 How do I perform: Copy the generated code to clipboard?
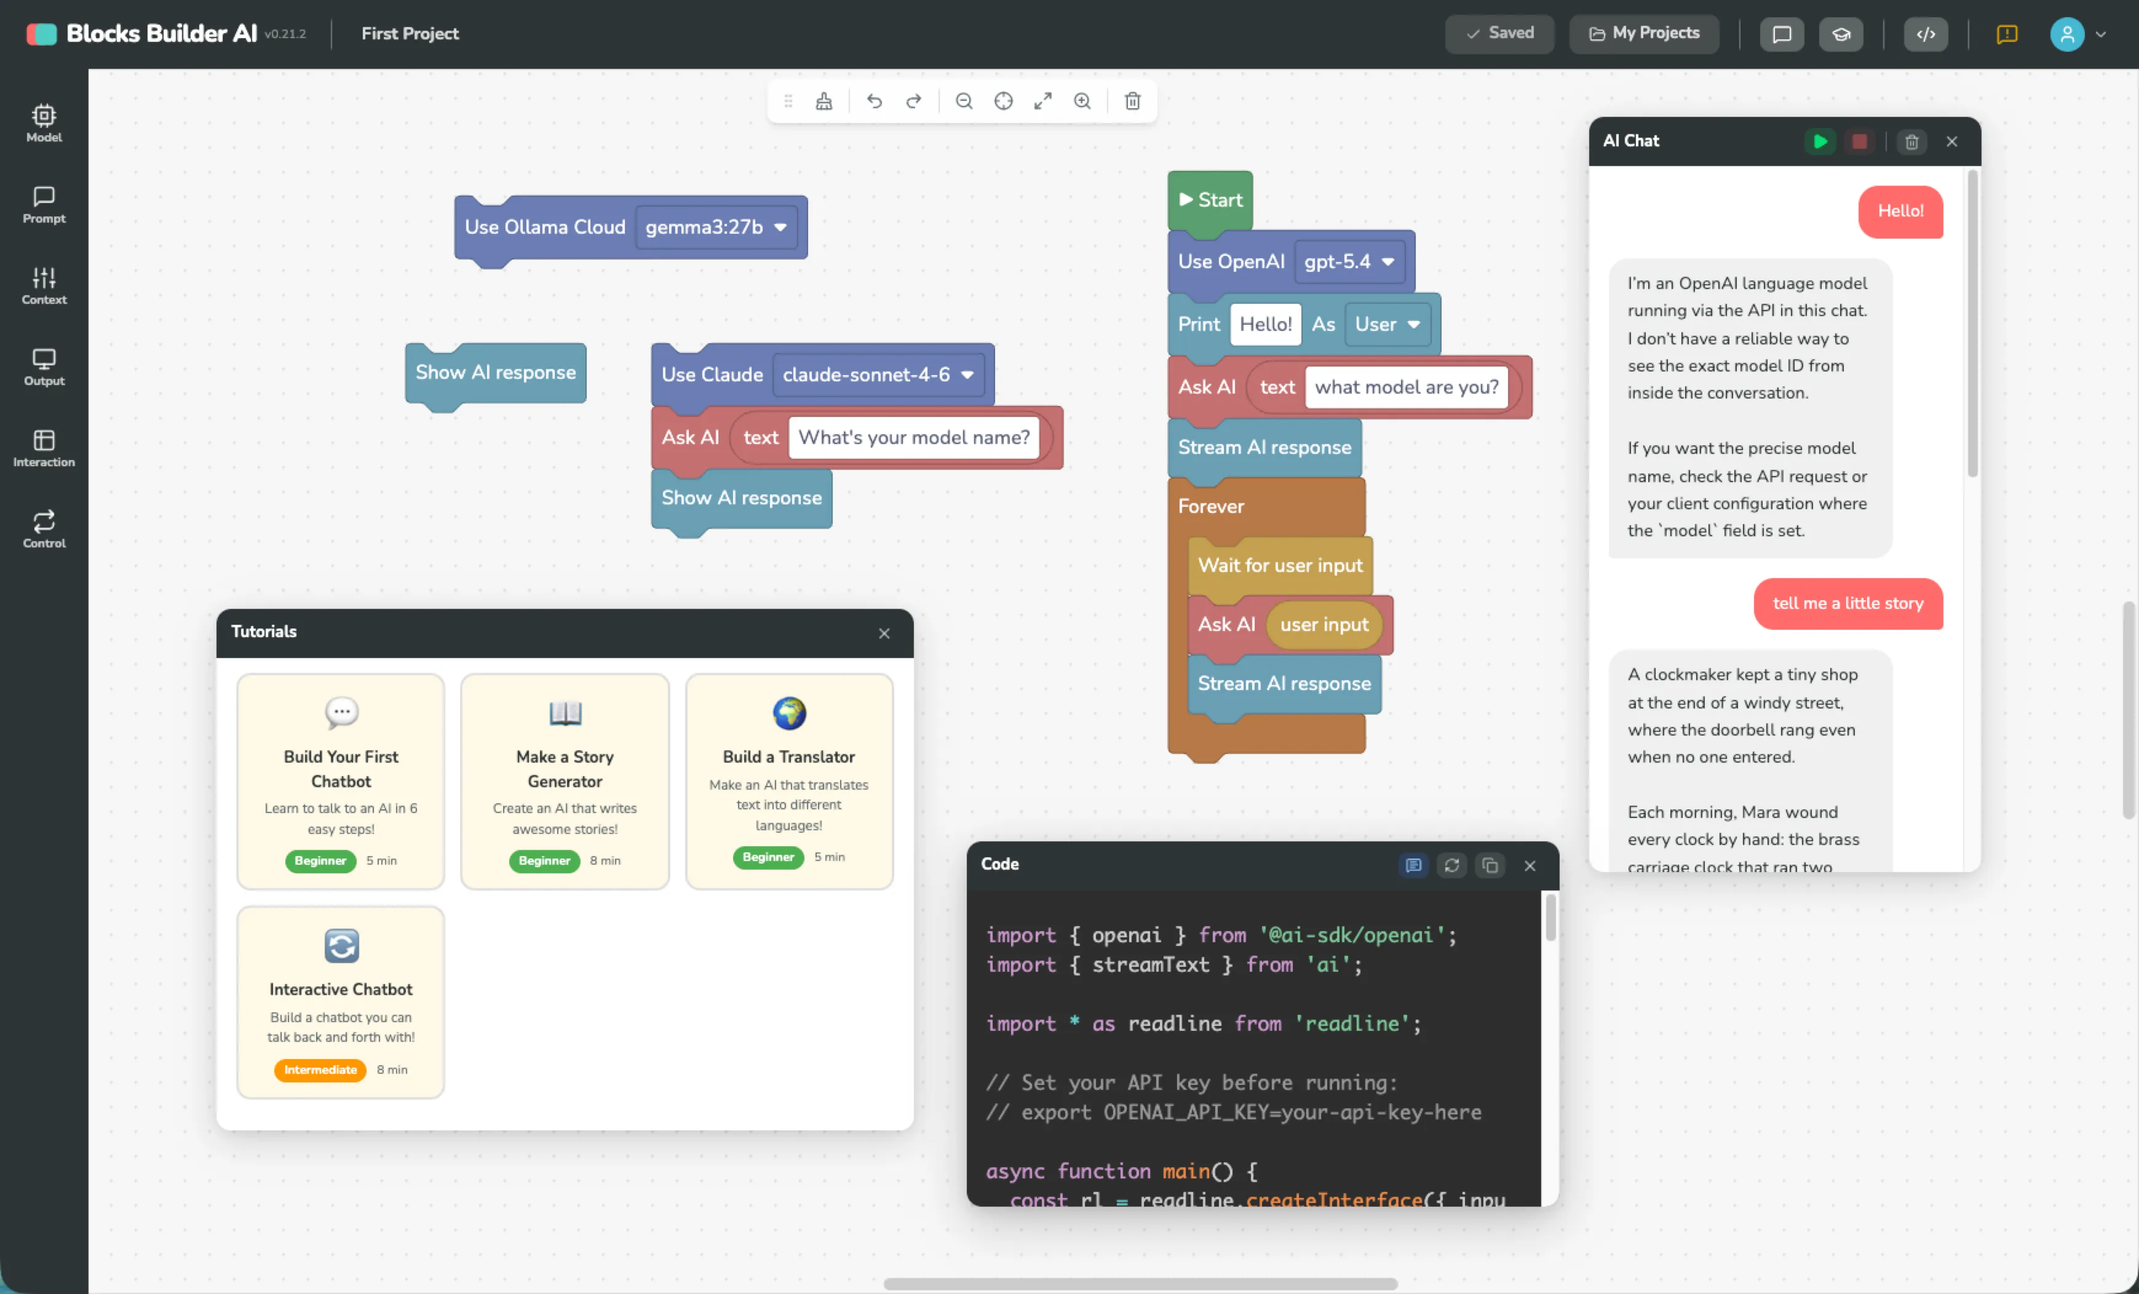coord(1491,865)
